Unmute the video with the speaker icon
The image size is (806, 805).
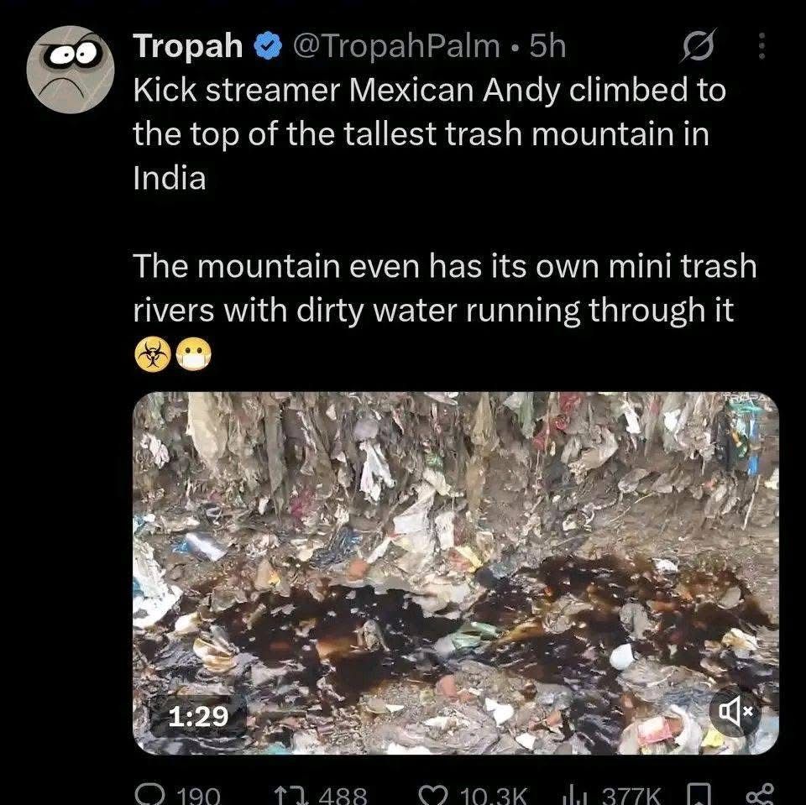(735, 712)
